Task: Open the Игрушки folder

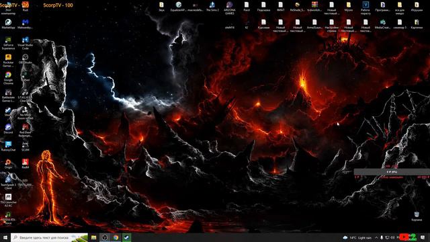Action: click(417, 6)
